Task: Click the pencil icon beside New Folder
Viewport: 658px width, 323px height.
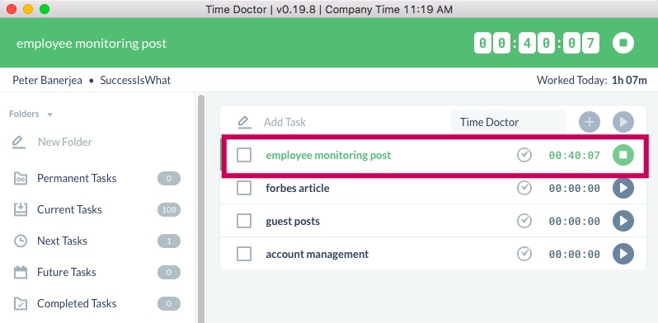Action: [18, 143]
